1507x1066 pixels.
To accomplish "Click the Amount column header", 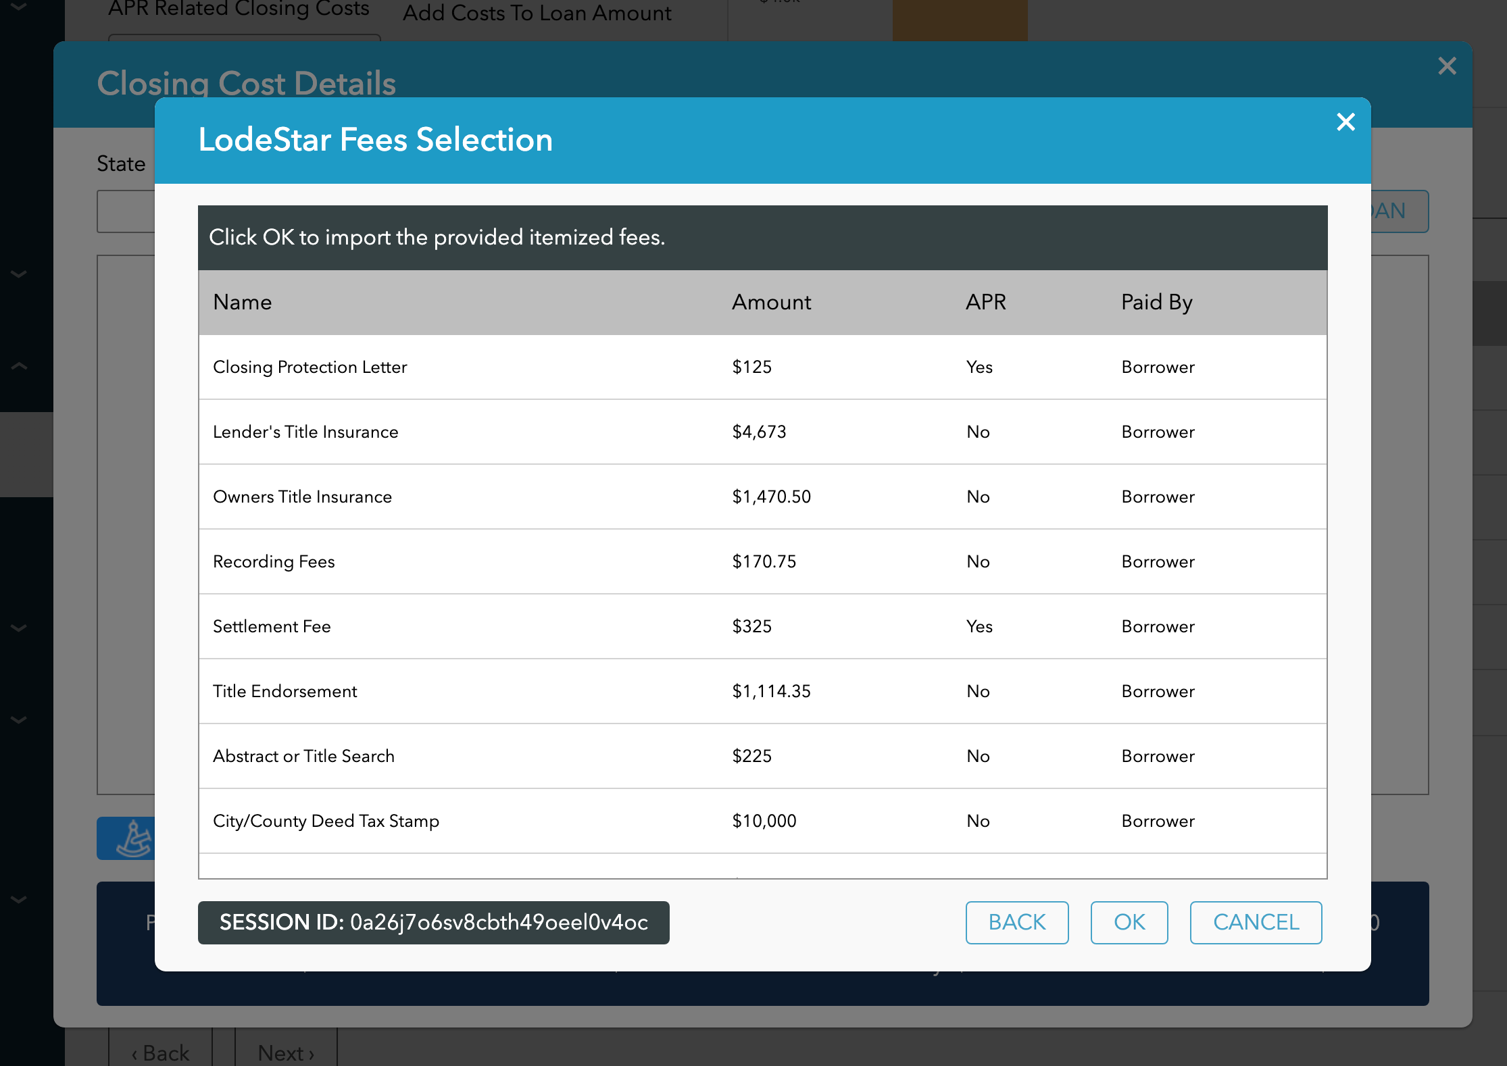I will (x=771, y=302).
